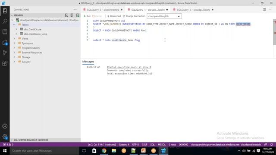Click UTF-8 encoding status entry
The height and width of the screenshot is (155, 276).
click(135, 145)
